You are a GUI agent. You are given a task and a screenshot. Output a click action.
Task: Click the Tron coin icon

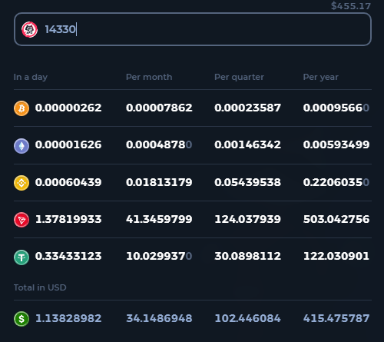click(22, 220)
